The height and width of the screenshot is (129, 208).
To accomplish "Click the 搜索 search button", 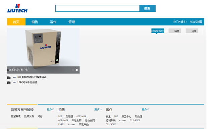I will [147, 8].
